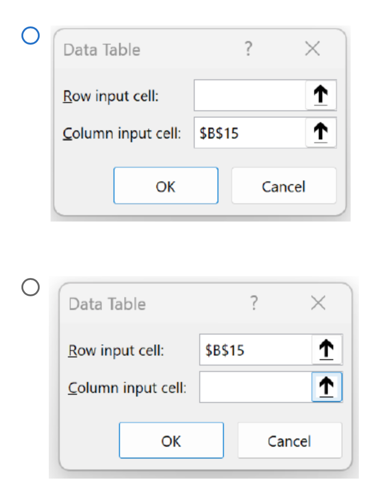Close the top Data Table dialog

point(312,49)
